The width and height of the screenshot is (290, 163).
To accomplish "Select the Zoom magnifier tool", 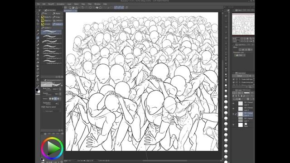I will click(38, 14).
